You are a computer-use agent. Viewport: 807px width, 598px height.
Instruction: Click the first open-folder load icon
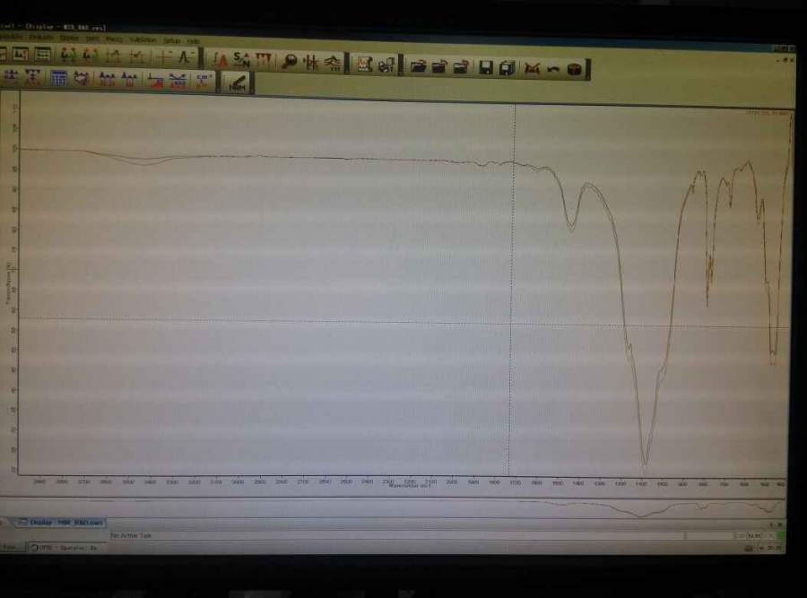point(418,65)
